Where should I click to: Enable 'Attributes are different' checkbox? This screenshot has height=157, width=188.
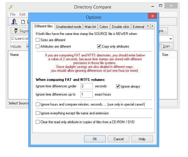(x=38, y=46)
